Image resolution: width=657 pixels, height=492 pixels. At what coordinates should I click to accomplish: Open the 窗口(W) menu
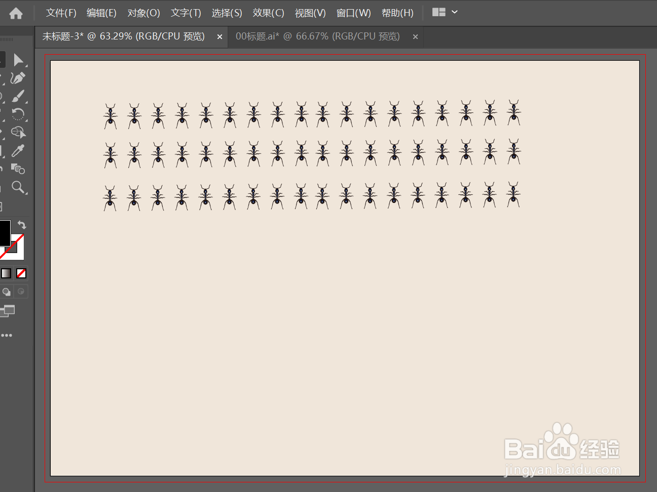pyautogui.click(x=354, y=13)
